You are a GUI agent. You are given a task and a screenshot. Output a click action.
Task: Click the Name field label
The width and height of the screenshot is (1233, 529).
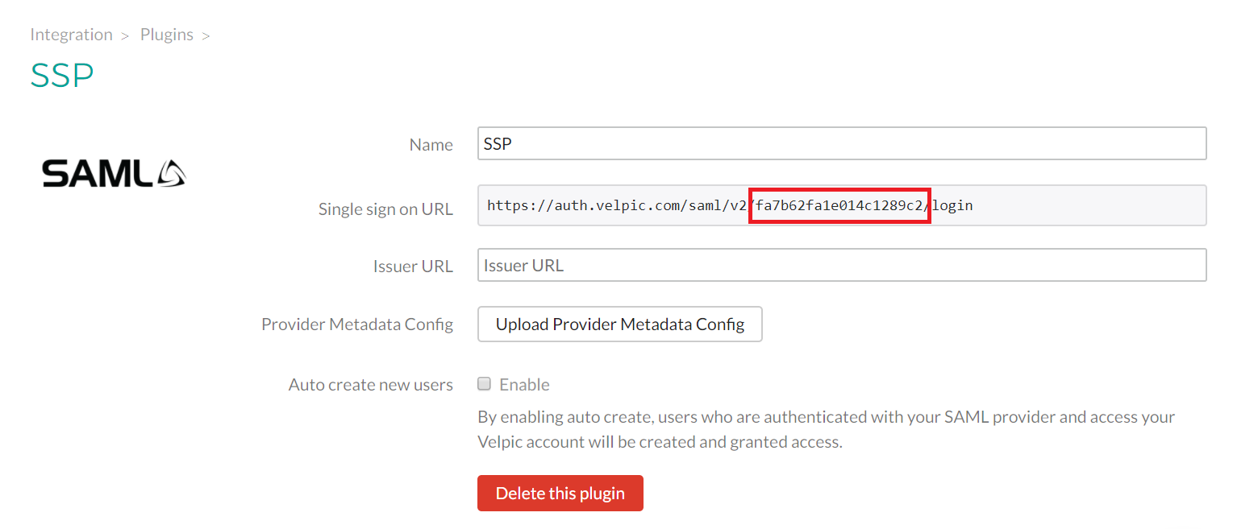click(431, 145)
